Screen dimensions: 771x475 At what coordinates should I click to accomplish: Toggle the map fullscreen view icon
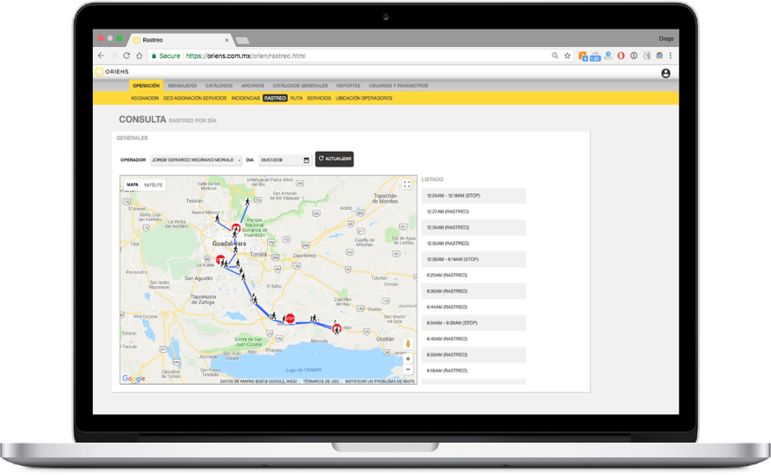click(x=407, y=185)
